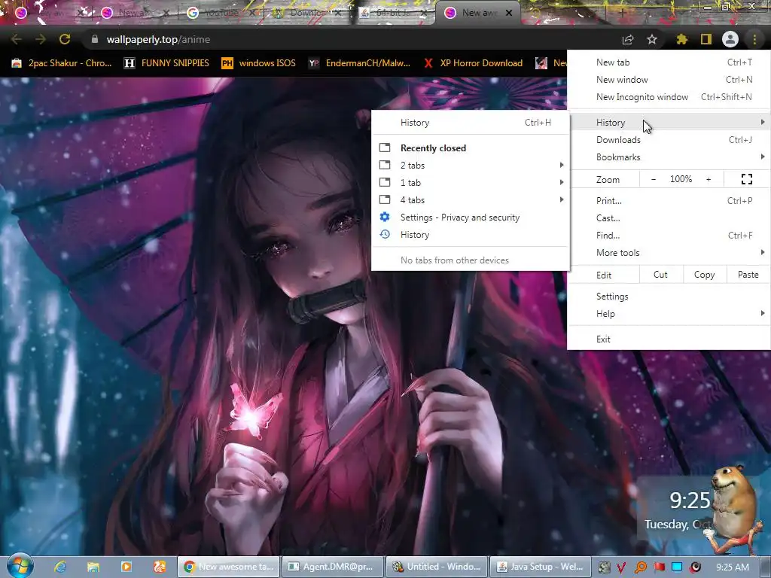The image size is (771, 578).
Task: Select Cast... in the menu
Action: (669, 218)
